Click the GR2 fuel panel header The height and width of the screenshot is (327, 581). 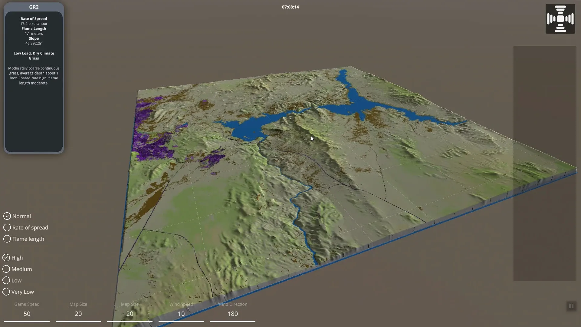point(34,7)
